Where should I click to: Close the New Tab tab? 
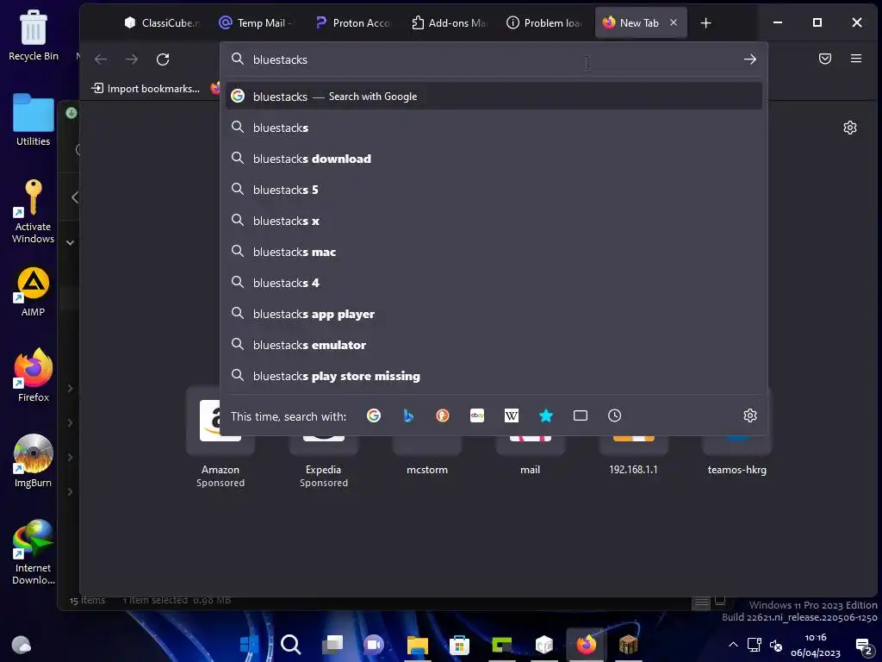674,22
